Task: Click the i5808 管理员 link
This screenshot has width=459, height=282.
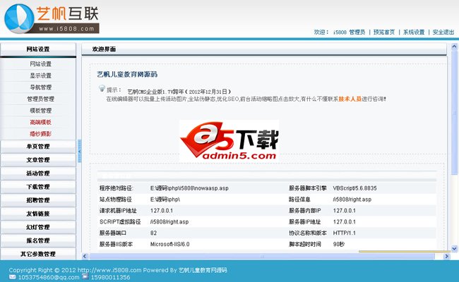Action: coord(350,32)
